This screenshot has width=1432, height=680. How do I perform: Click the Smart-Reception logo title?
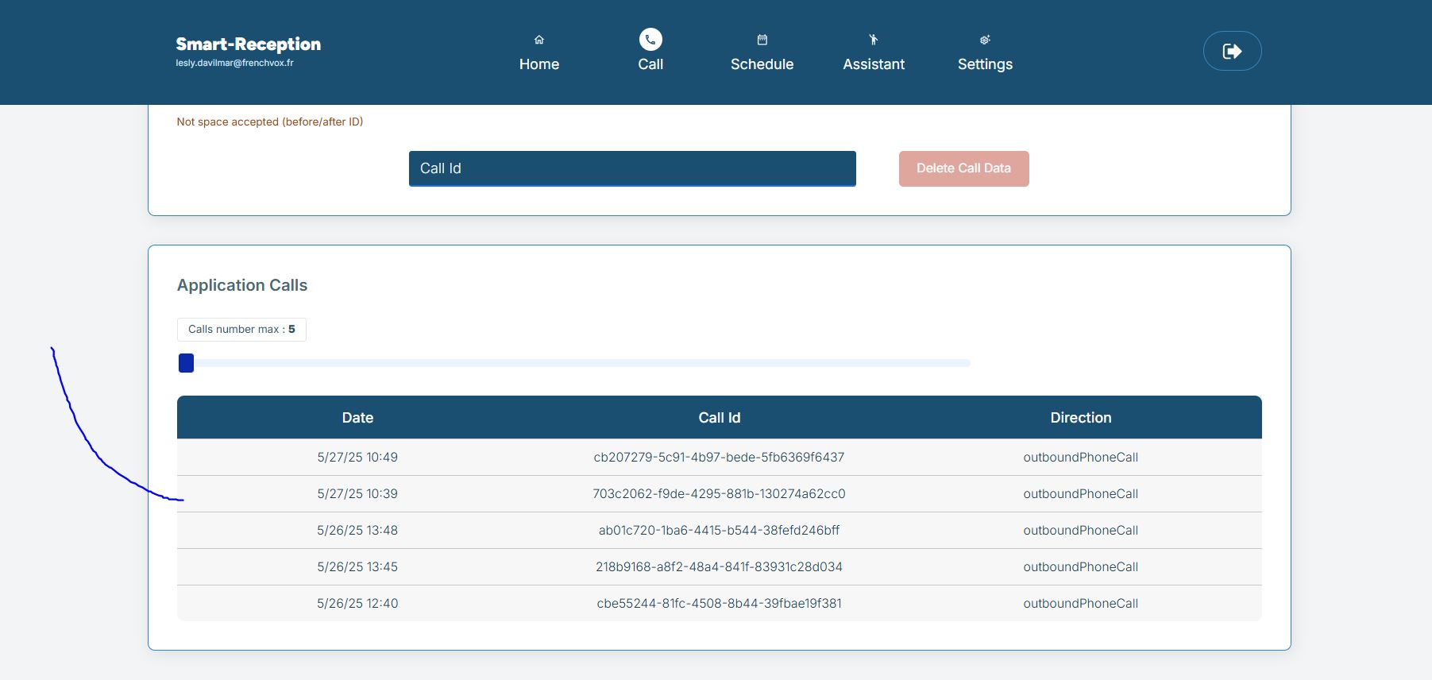(x=249, y=44)
